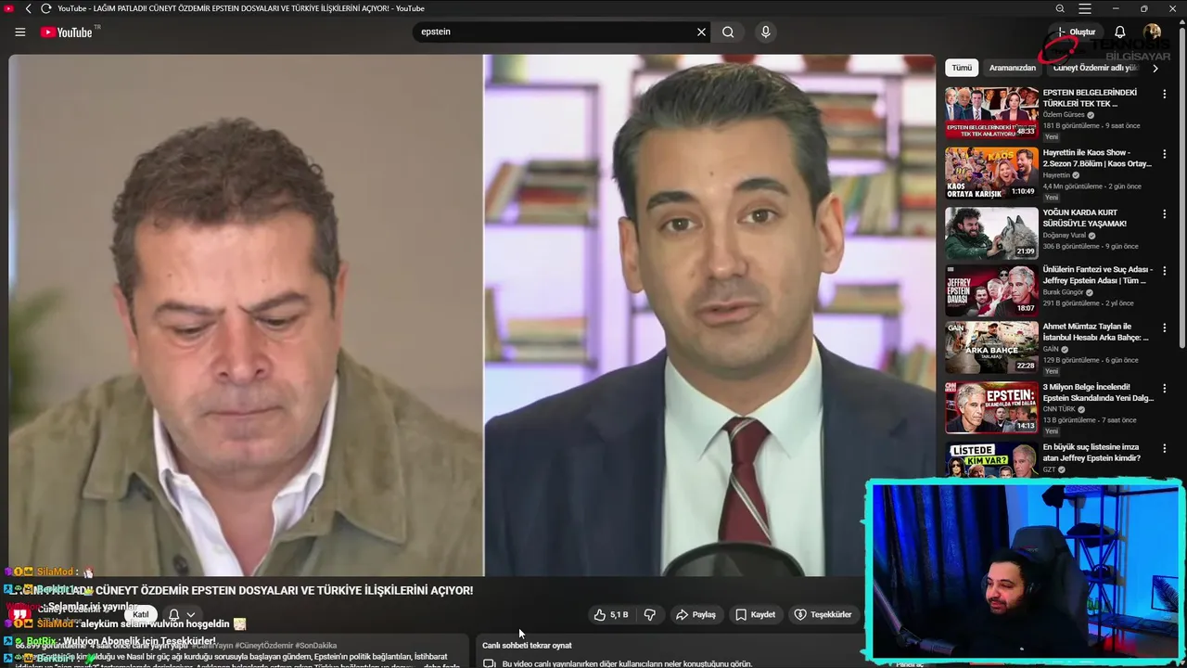Open options menu for Hayrettin Kaos Show video
Image resolution: width=1187 pixels, height=668 pixels.
(x=1165, y=154)
